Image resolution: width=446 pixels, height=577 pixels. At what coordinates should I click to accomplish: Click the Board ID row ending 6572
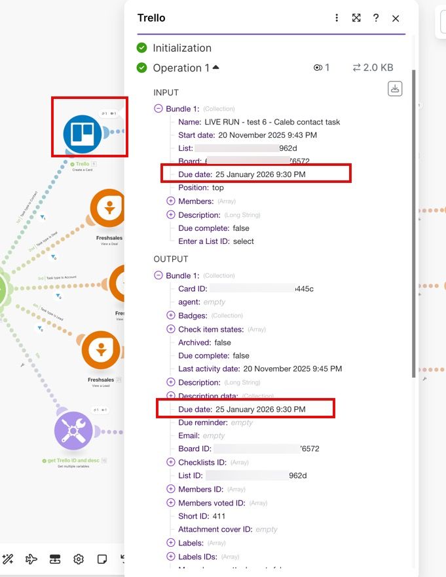249,448
